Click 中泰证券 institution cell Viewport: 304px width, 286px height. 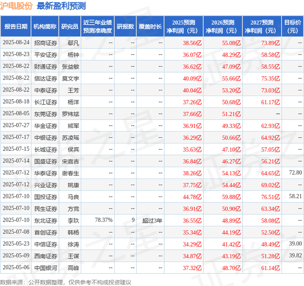(46, 90)
